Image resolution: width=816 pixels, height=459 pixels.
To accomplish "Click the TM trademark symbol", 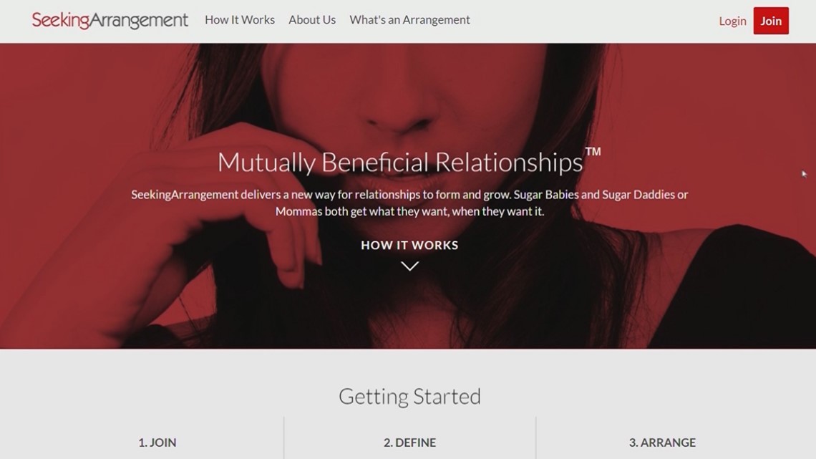I will pyautogui.click(x=593, y=151).
